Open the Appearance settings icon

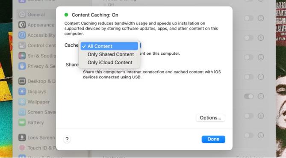[22, 25]
